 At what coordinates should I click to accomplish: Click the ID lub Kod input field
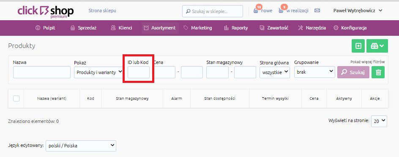139,72
